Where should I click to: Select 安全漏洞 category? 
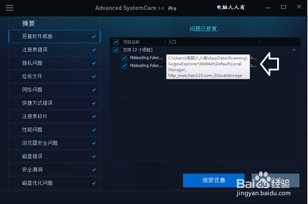click(x=54, y=170)
